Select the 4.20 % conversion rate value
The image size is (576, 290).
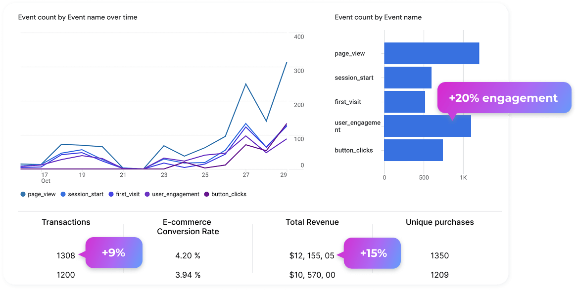click(188, 256)
